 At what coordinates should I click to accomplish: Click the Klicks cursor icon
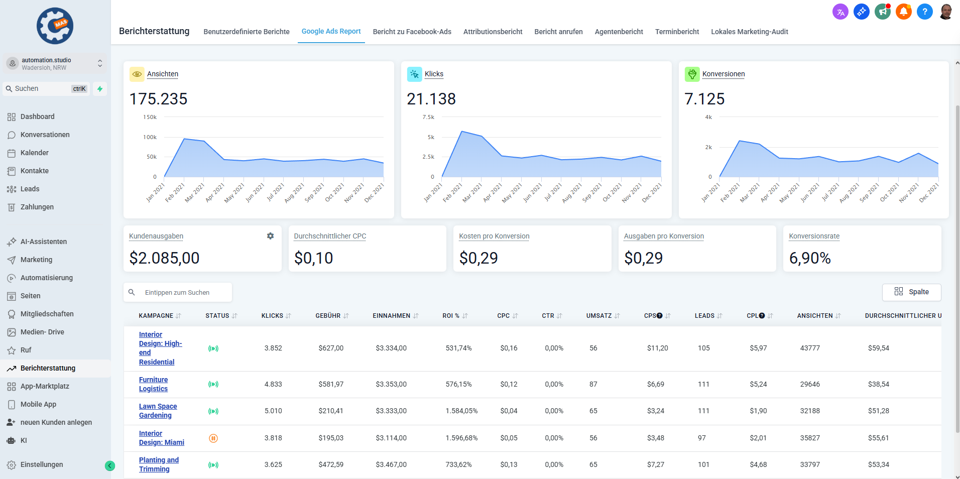tap(415, 74)
